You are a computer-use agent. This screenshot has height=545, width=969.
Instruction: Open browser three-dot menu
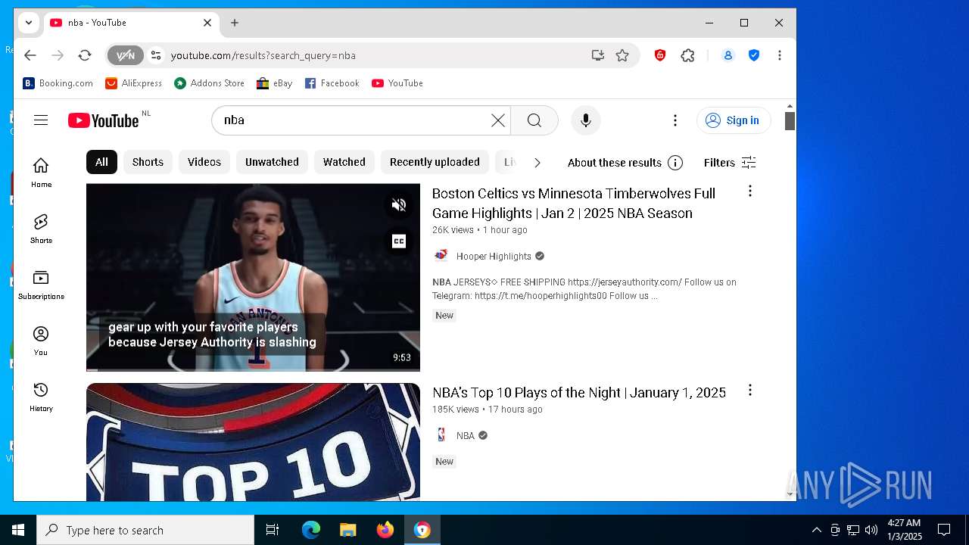click(780, 55)
